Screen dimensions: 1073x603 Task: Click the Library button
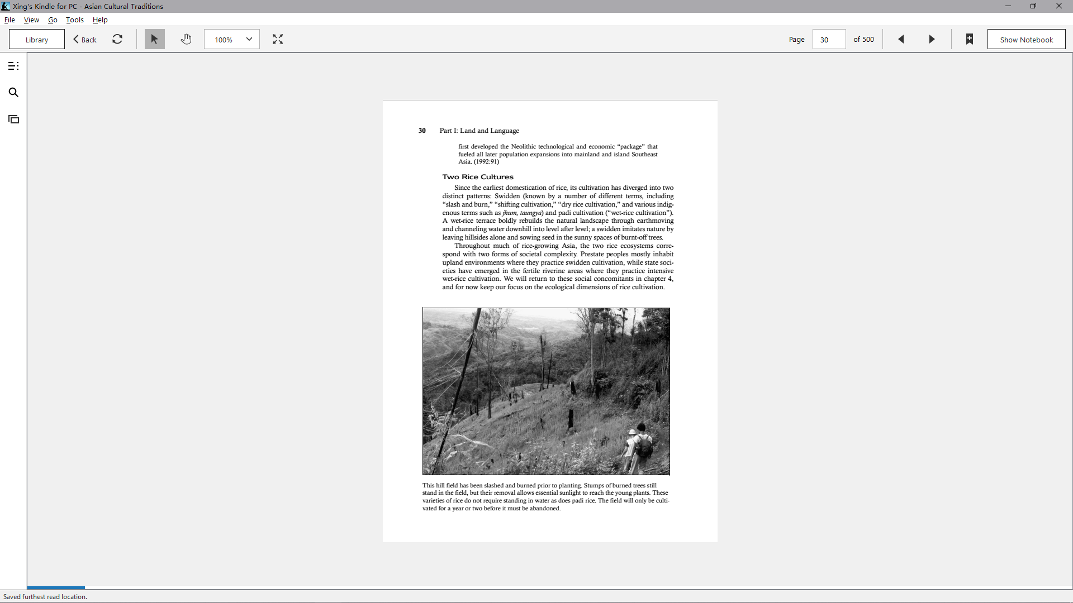point(37,39)
